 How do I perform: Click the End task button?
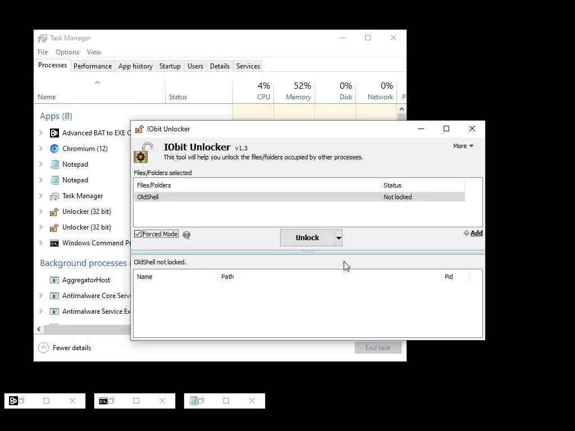coord(378,348)
